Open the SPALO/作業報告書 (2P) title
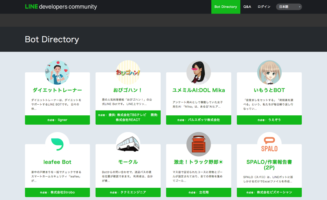The width and height of the screenshot is (327, 200). tap(269, 165)
